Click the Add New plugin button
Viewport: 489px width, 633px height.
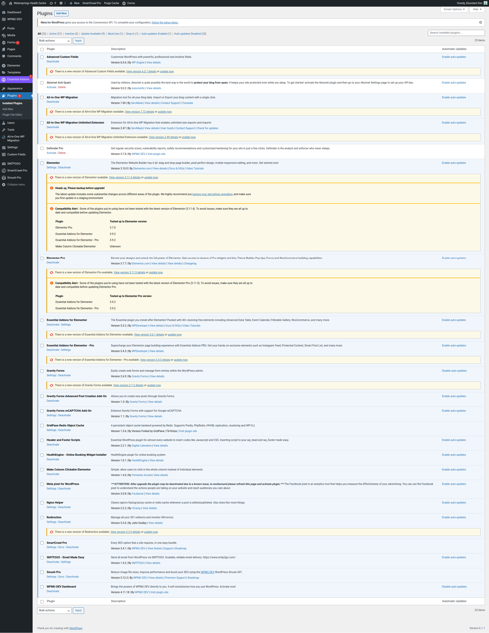(x=61, y=13)
